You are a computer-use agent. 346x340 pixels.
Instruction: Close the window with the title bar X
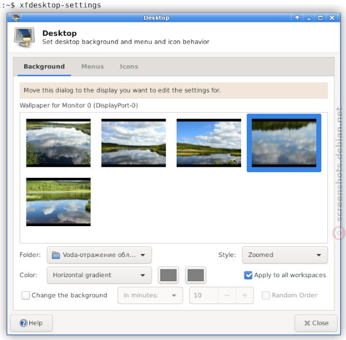(x=332, y=17)
